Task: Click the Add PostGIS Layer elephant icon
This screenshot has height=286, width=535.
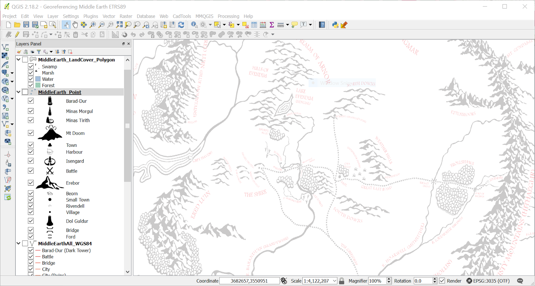Action: [x=5, y=73]
